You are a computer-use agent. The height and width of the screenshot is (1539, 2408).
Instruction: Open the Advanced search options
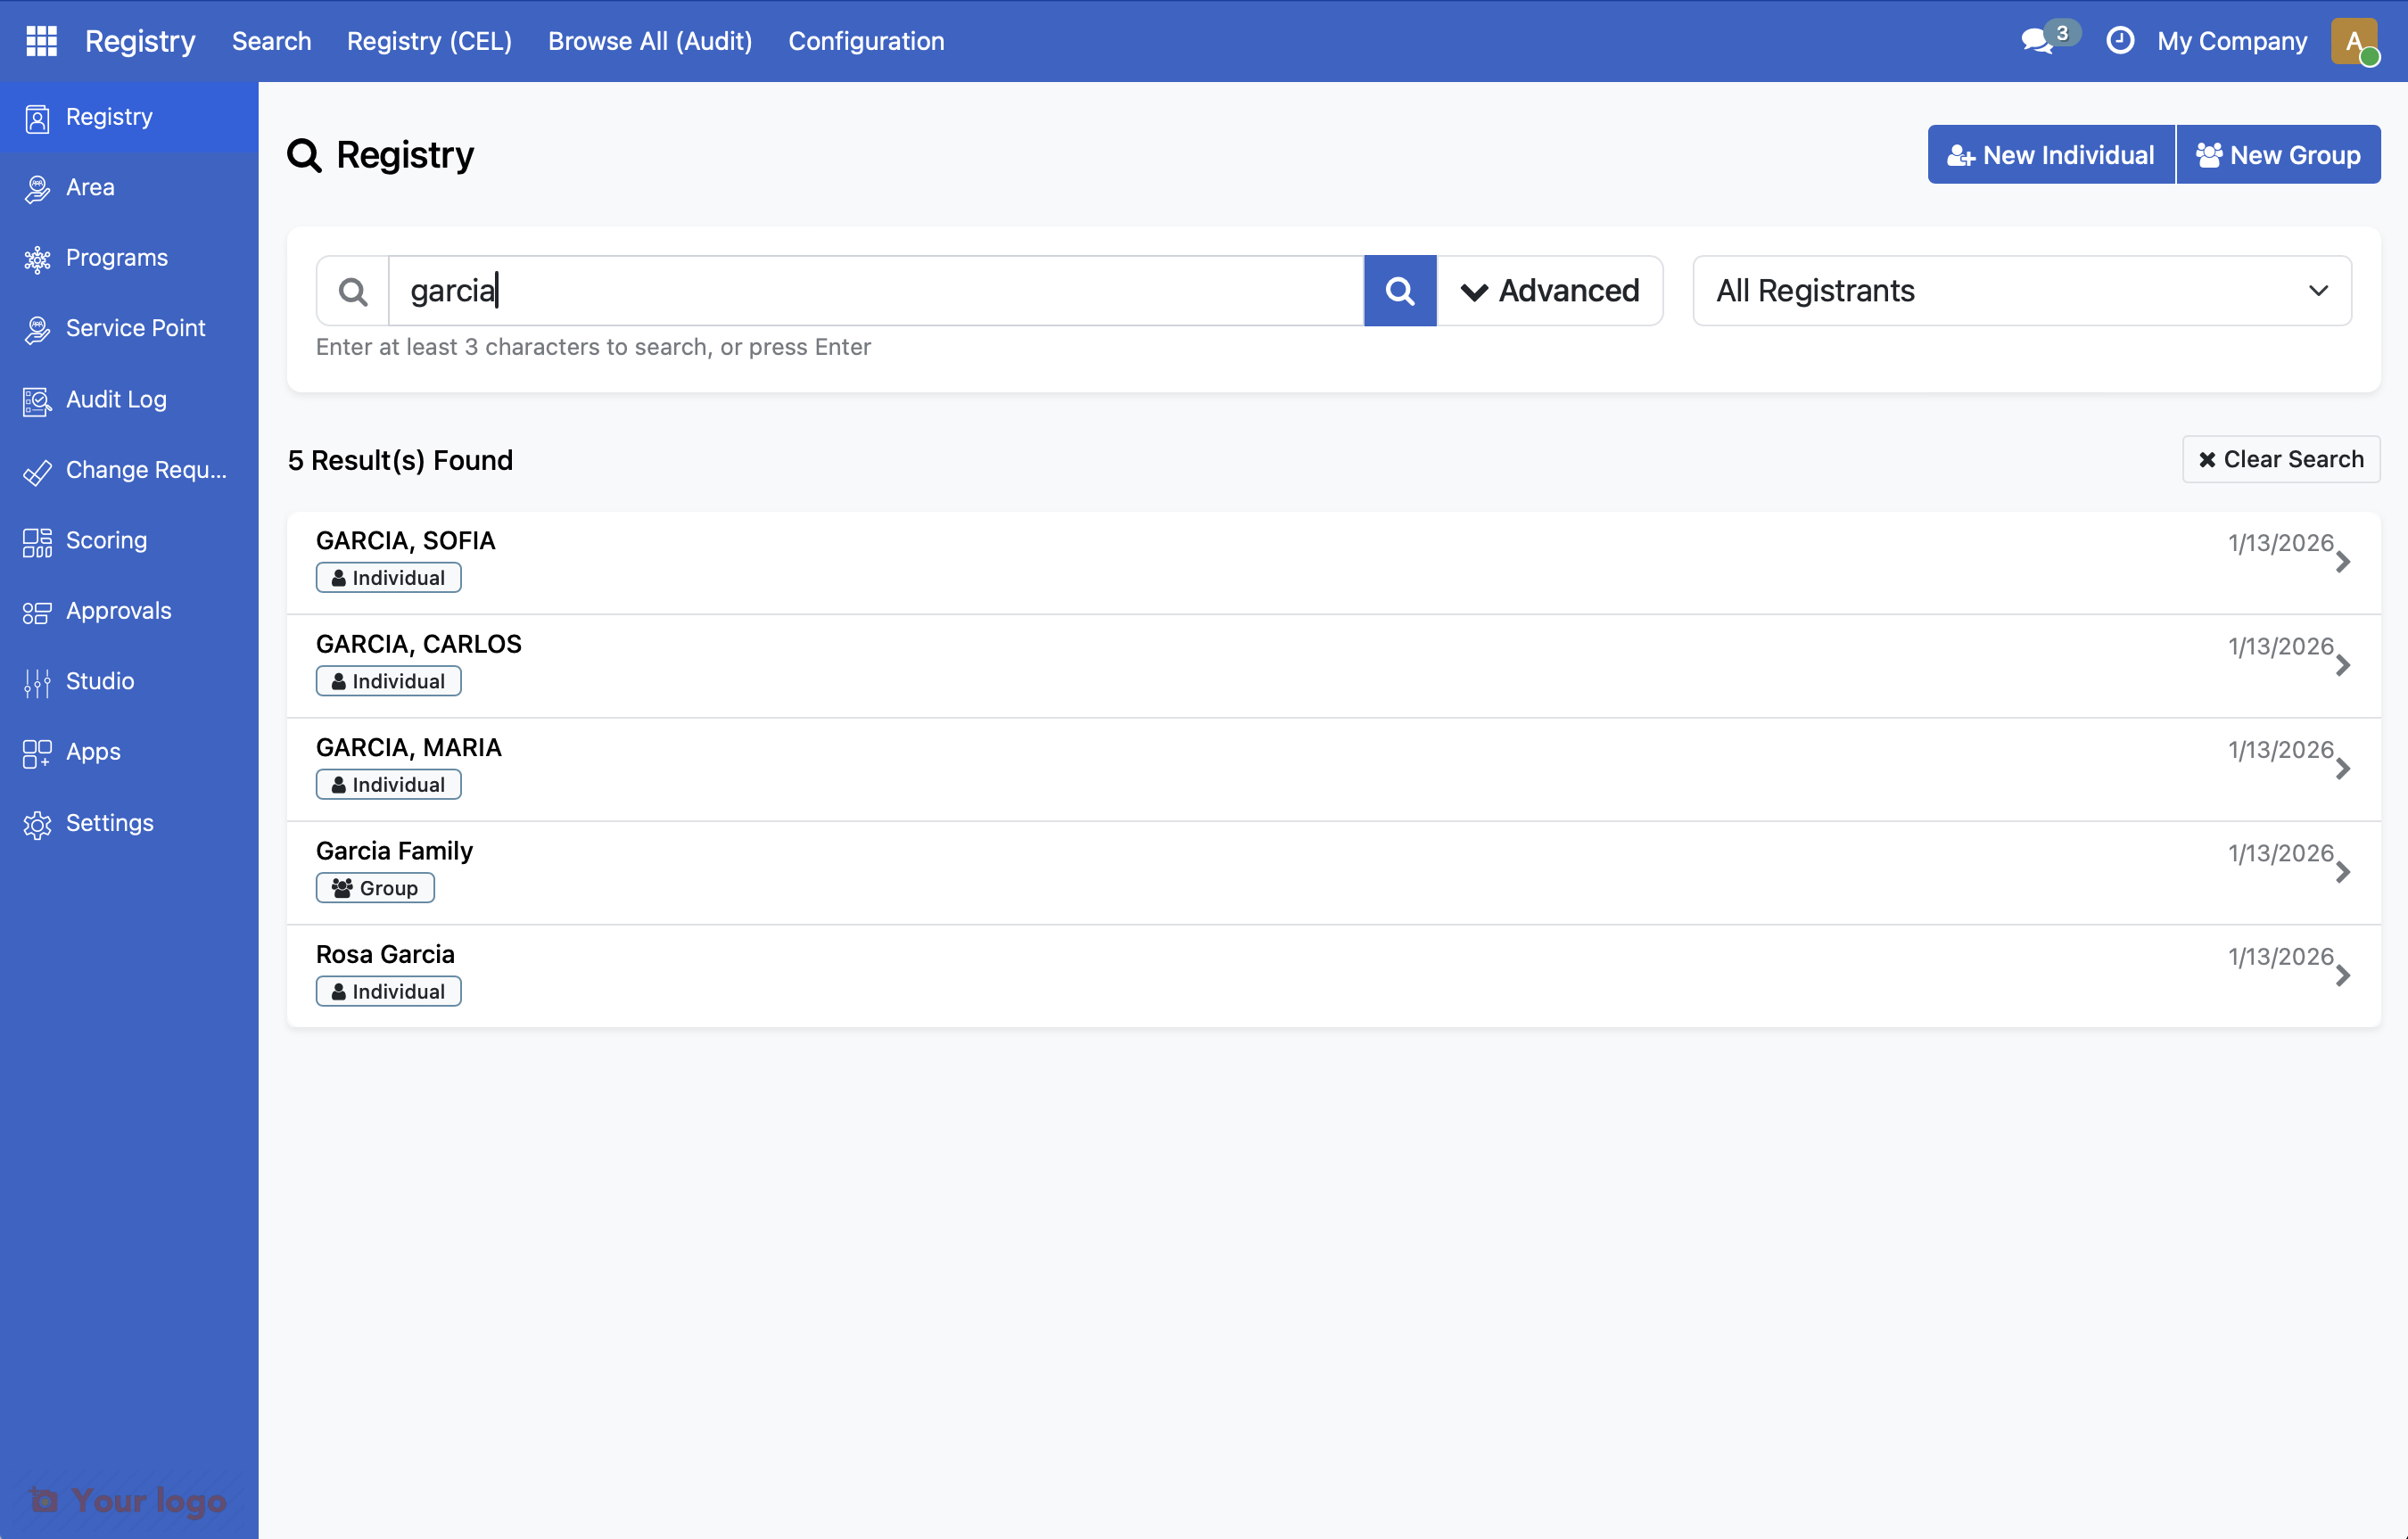tap(1550, 290)
